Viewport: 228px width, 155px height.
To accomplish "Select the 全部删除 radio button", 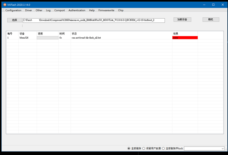I will [x=129, y=148].
